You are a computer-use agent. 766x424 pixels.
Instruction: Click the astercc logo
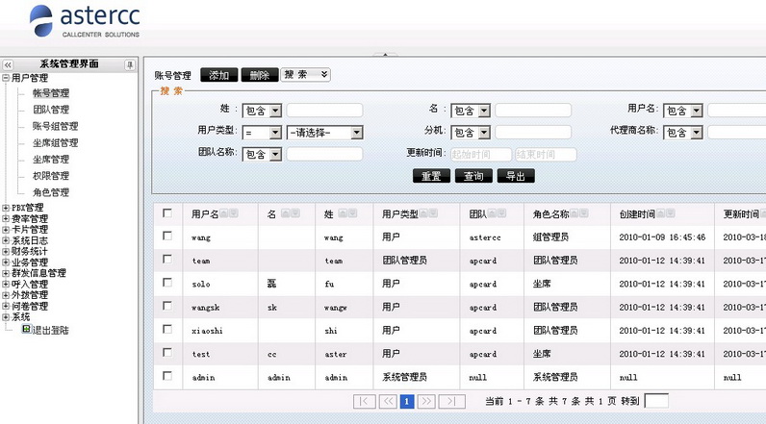[x=85, y=21]
